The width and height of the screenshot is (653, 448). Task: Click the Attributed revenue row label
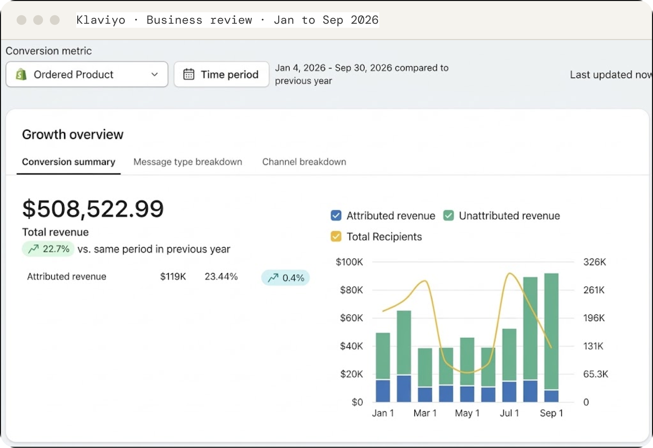(66, 277)
